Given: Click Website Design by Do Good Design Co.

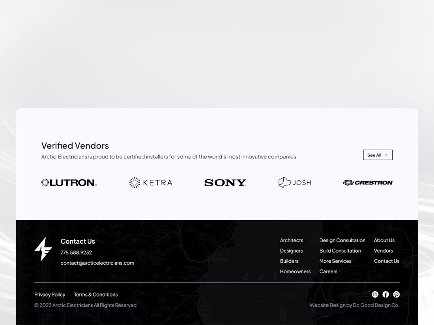Looking at the screenshot, I should pyautogui.click(x=355, y=305).
